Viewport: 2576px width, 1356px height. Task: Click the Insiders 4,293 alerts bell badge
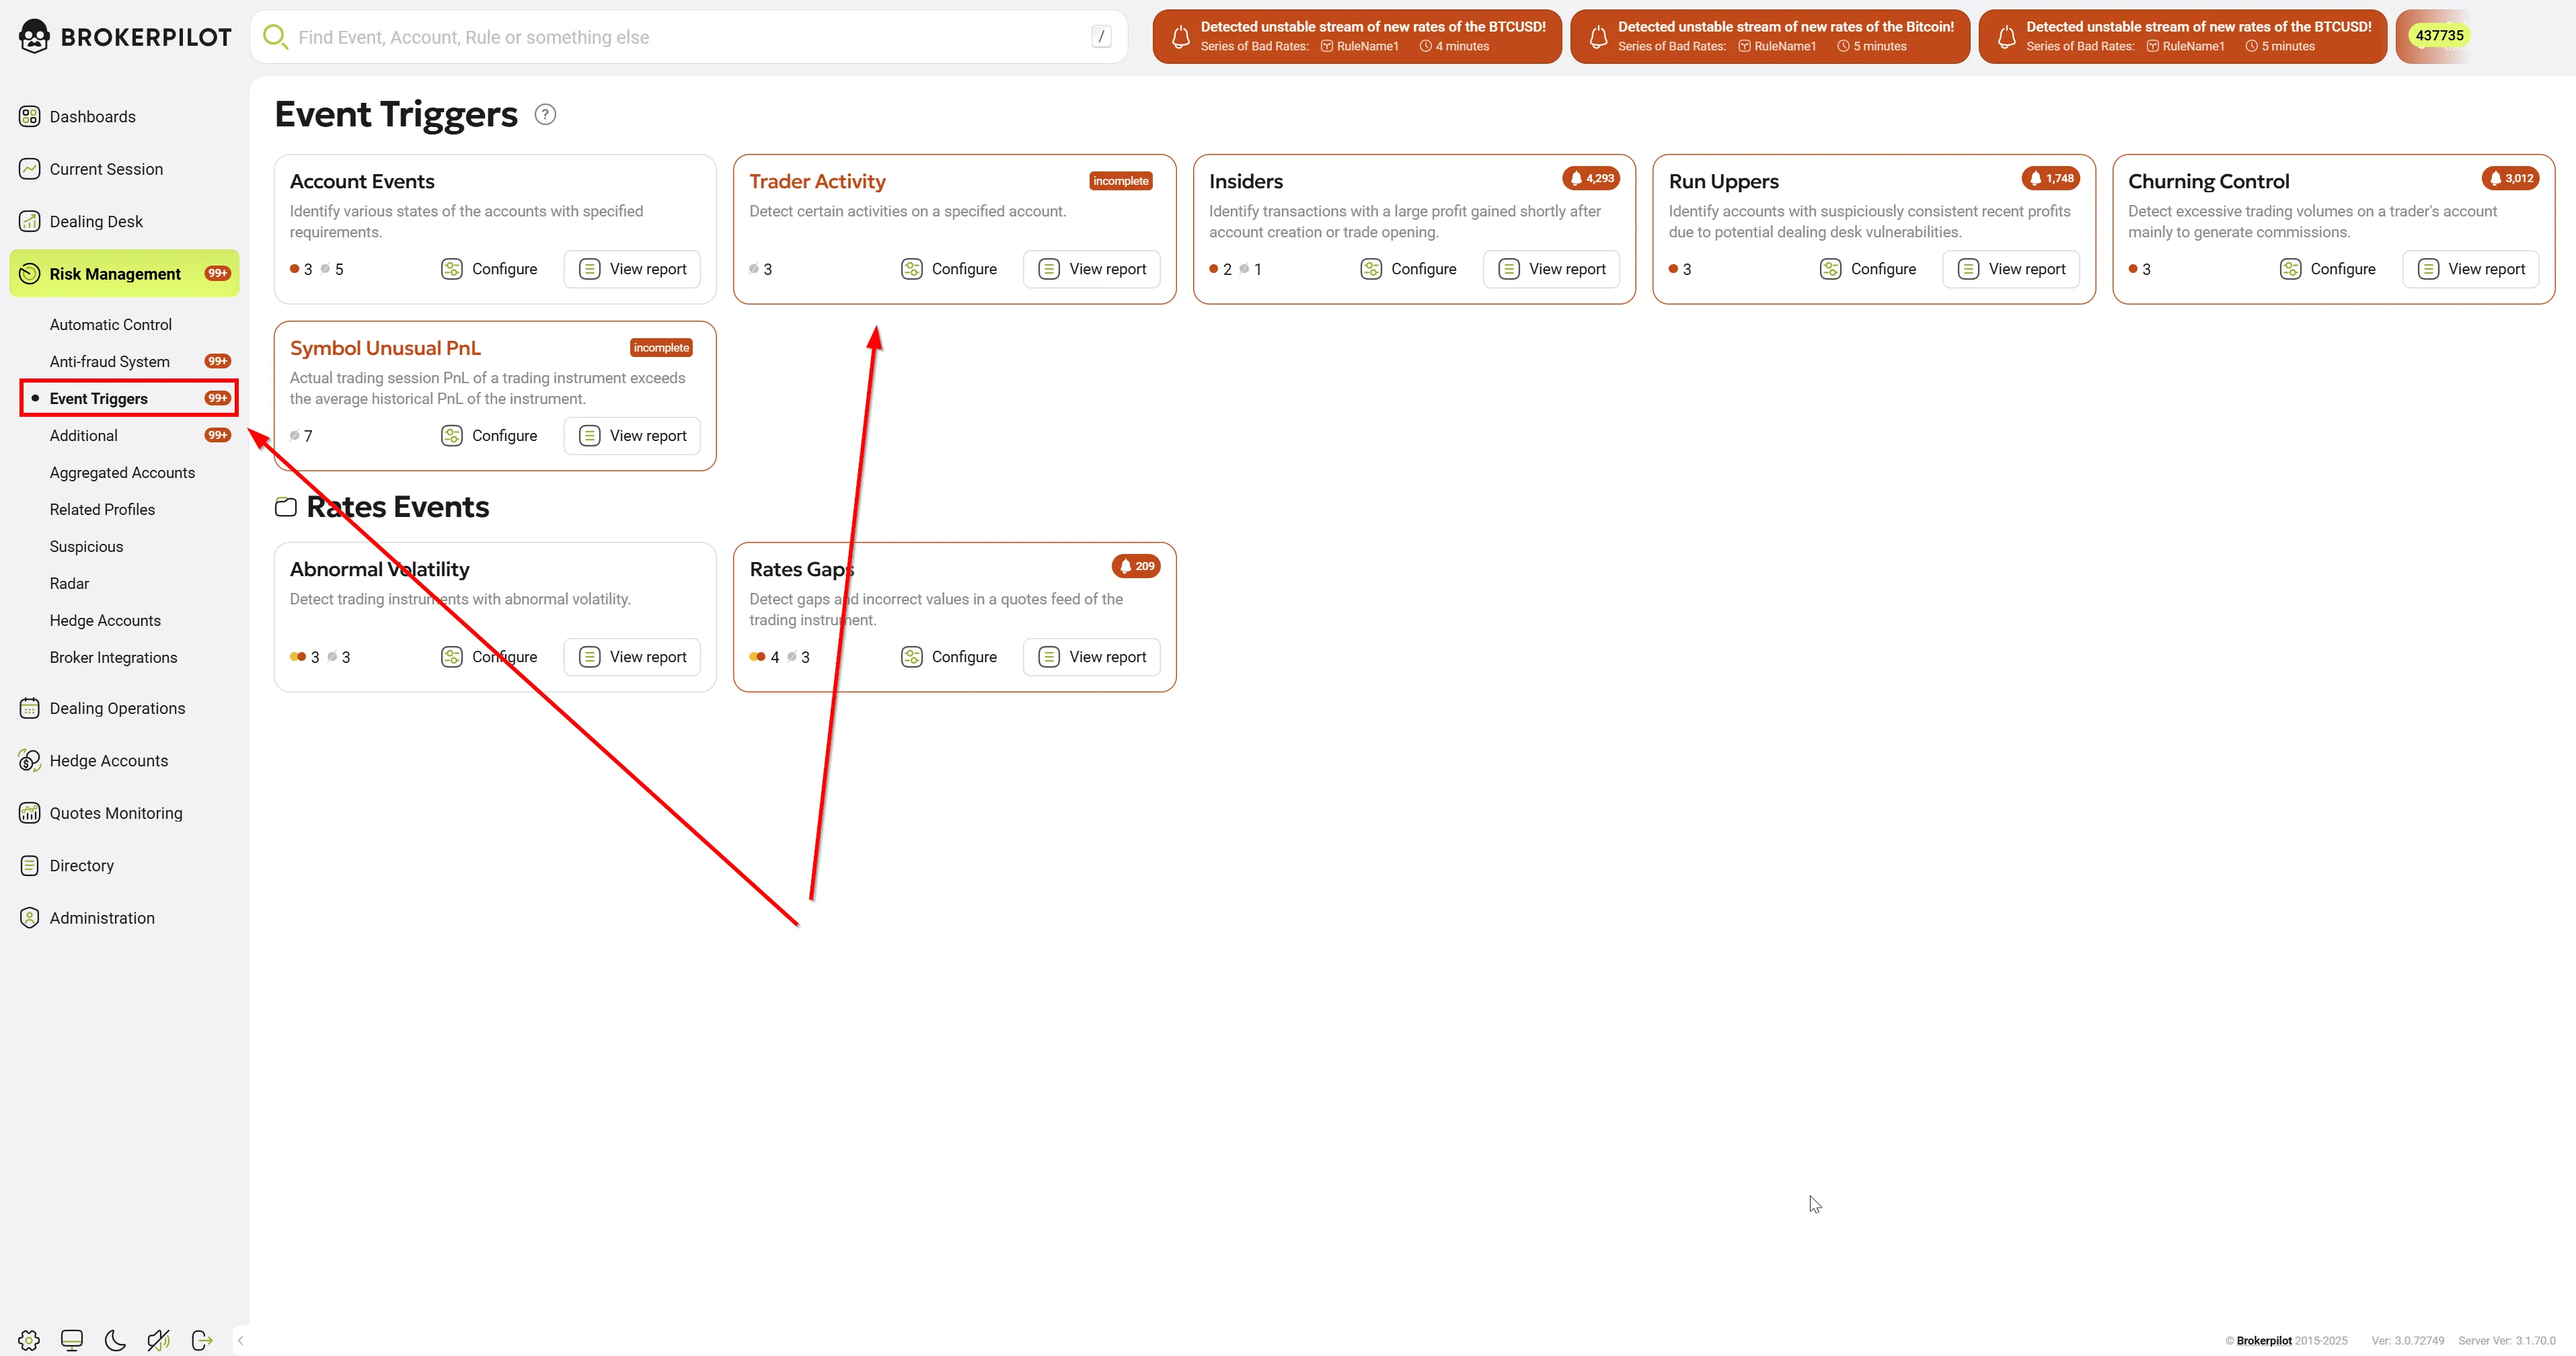pyautogui.click(x=1591, y=178)
